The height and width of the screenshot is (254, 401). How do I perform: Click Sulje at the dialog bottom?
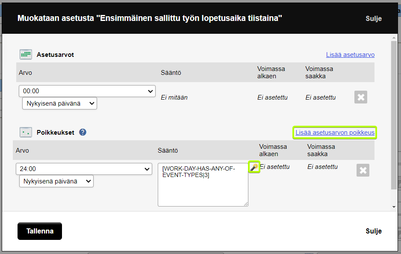pos(373,231)
